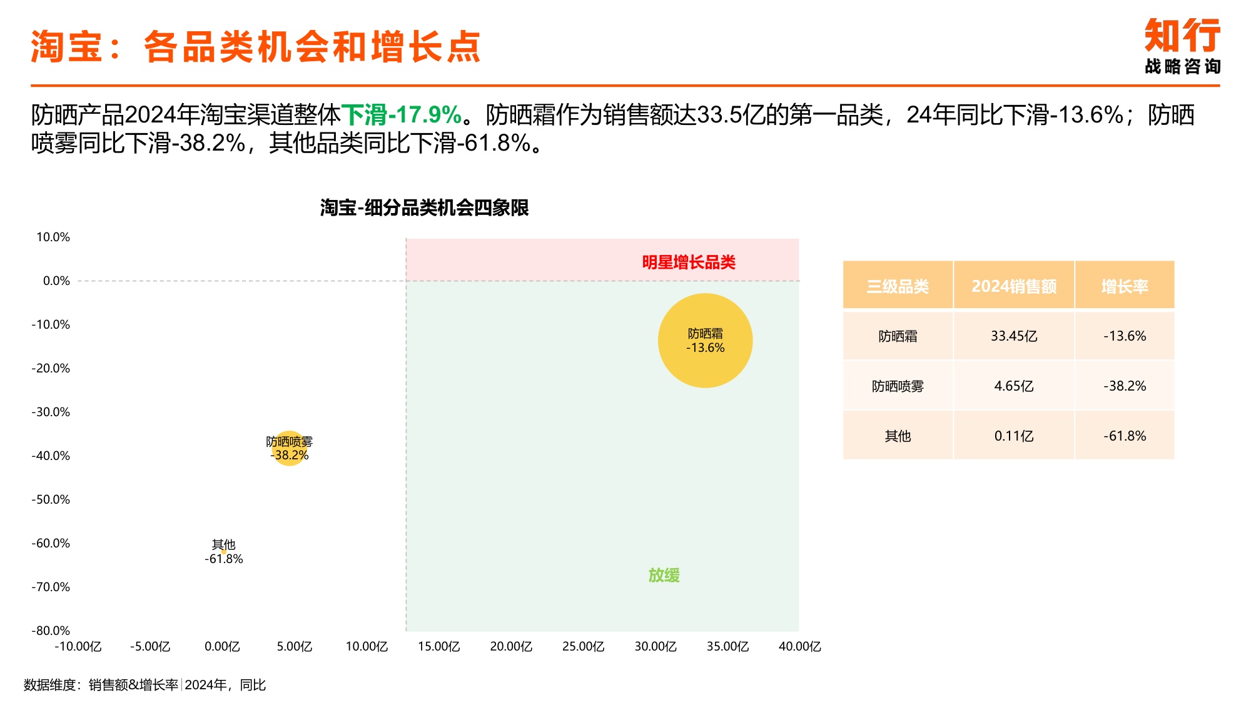1251x703 pixels.
Task: Click x-axis label 15.00亿
Action: click(438, 647)
